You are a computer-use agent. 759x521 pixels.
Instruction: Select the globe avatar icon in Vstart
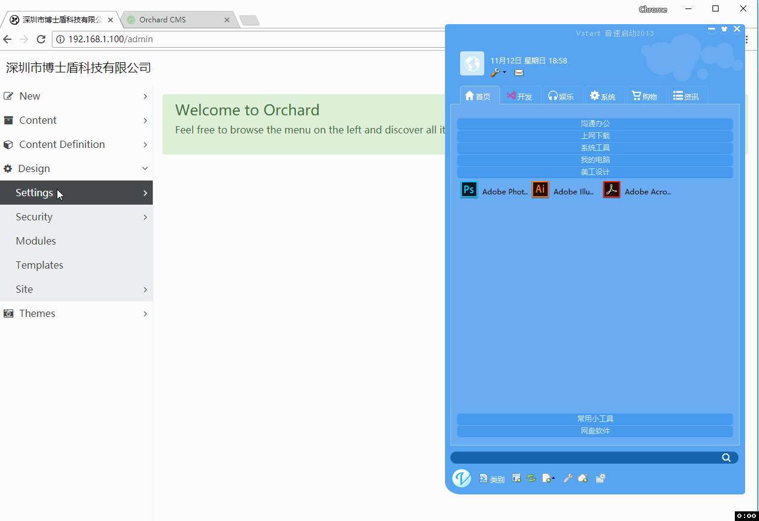pos(472,63)
